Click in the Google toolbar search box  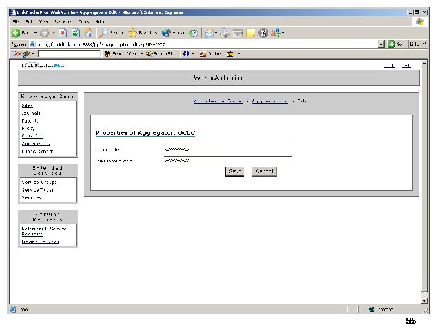pos(69,54)
